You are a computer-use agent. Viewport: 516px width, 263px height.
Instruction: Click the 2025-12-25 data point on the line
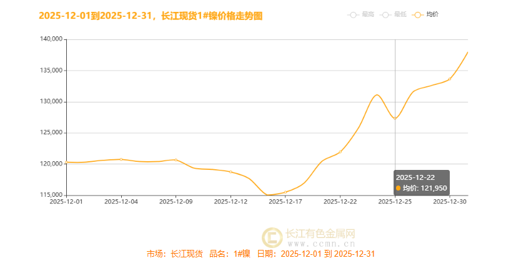[395, 119]
